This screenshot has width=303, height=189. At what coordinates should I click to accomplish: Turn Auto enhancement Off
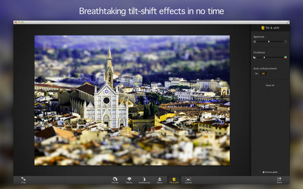coord(263,73)
